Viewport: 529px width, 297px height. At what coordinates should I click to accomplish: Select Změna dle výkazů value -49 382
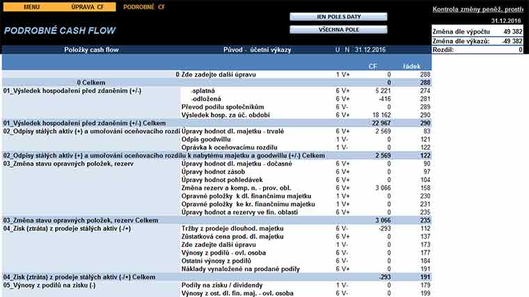(512, 41)
